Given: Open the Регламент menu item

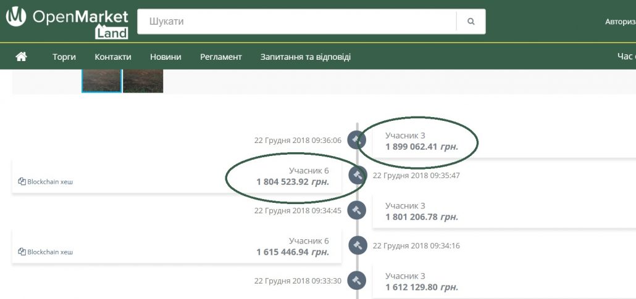Looking at the screenshot, I should (x=220, y=57).
